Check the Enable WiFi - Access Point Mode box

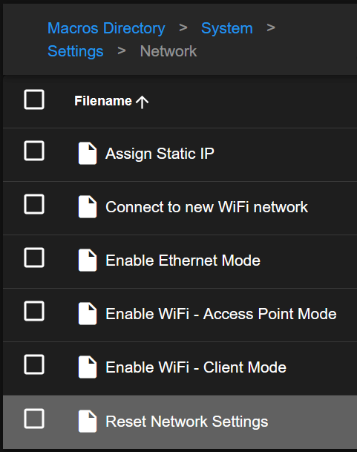coord(34,311)
